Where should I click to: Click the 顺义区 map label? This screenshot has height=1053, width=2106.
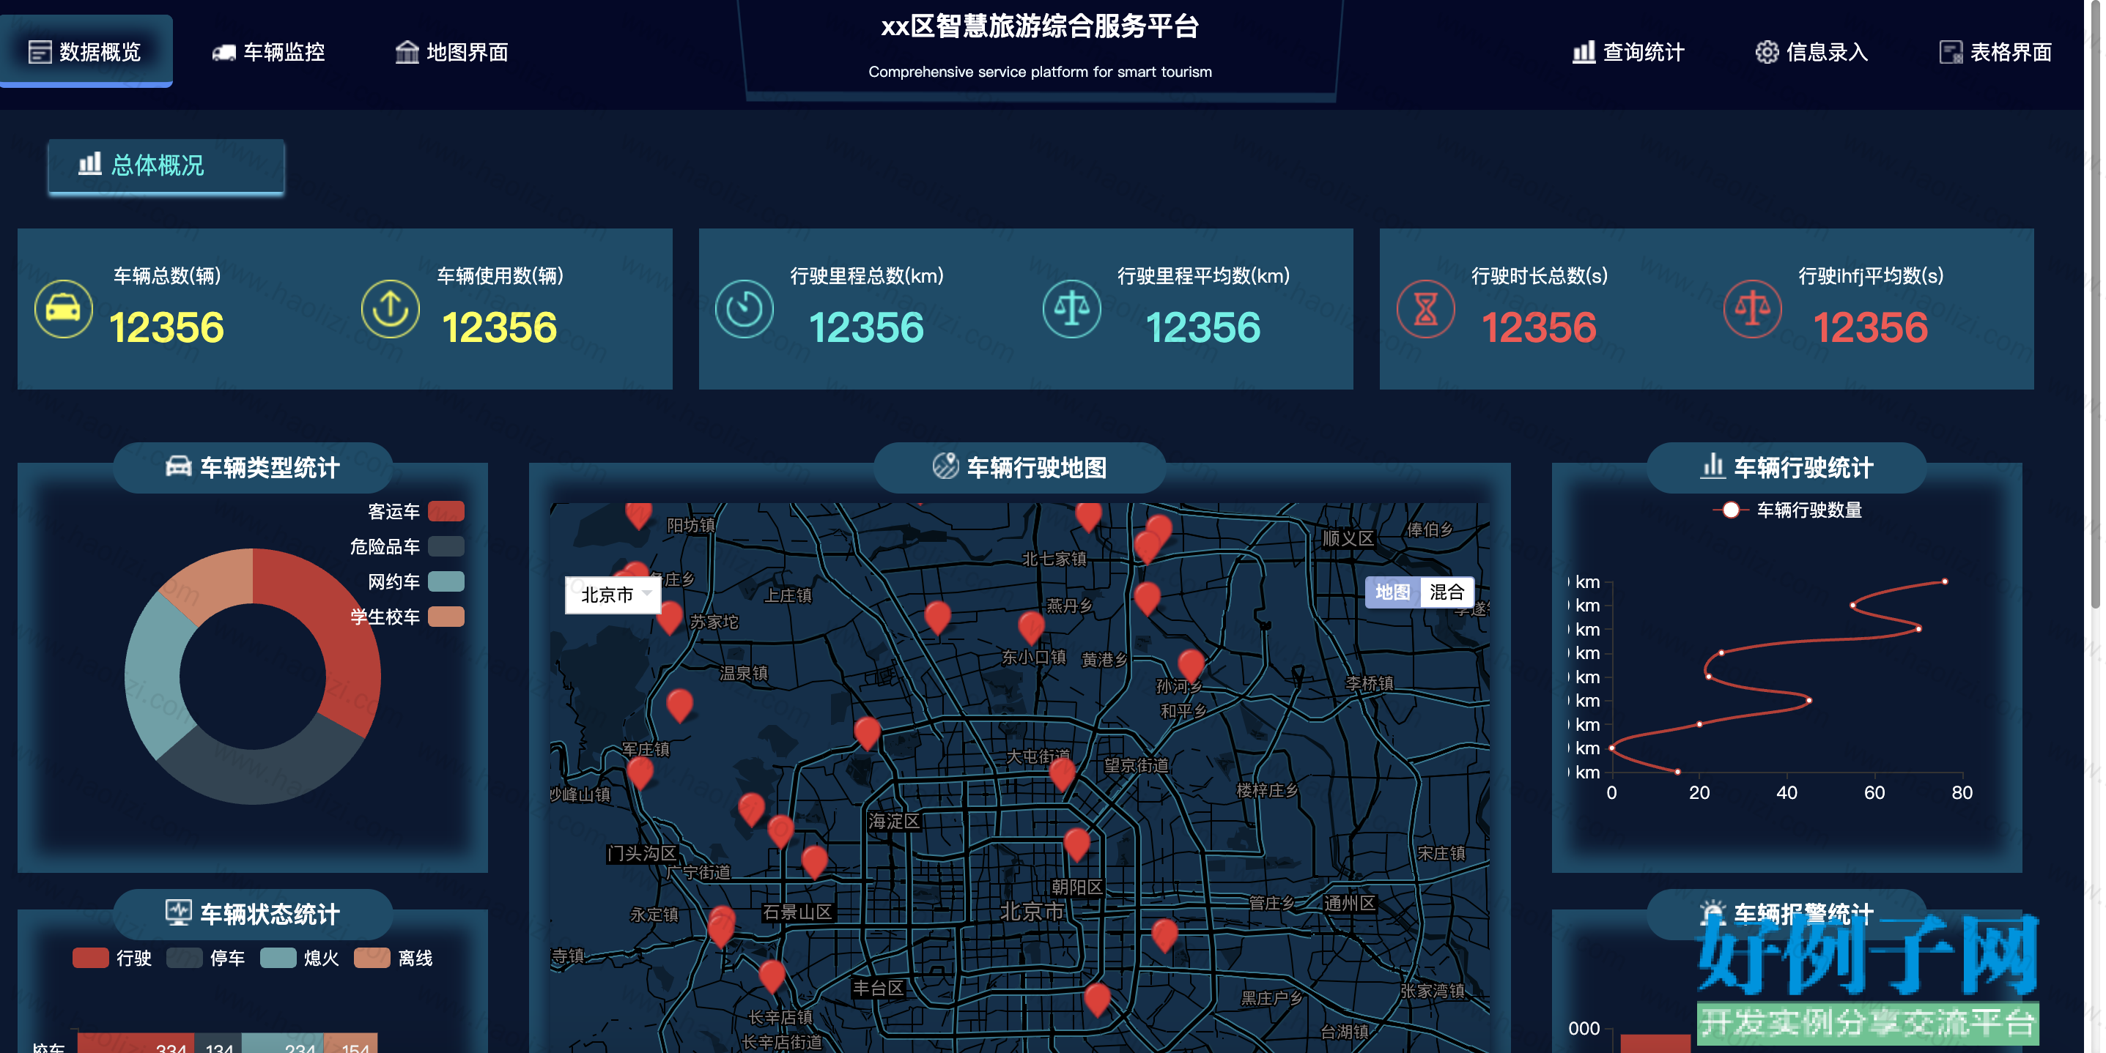(x=1348, y=538)
